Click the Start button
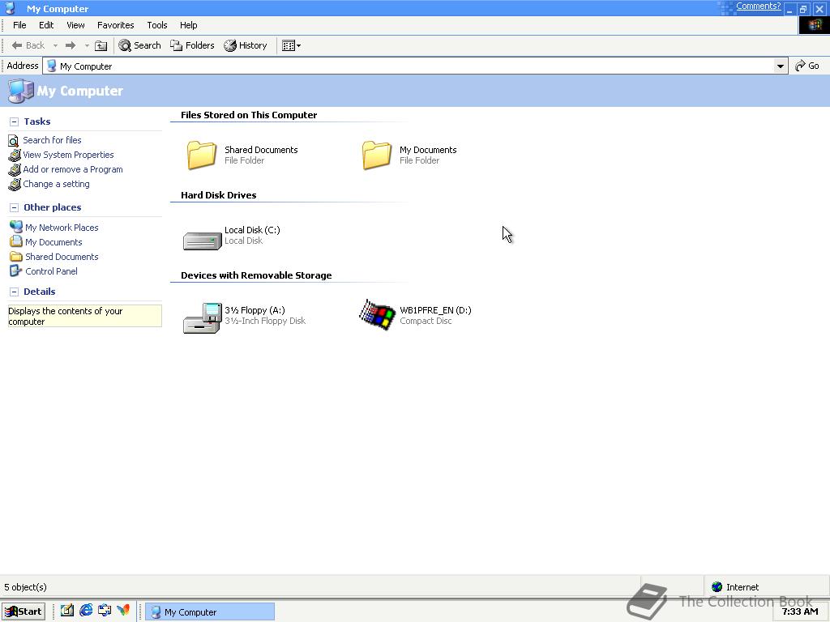The width and height of the screenshot is (830, 622). click(24, 611)
